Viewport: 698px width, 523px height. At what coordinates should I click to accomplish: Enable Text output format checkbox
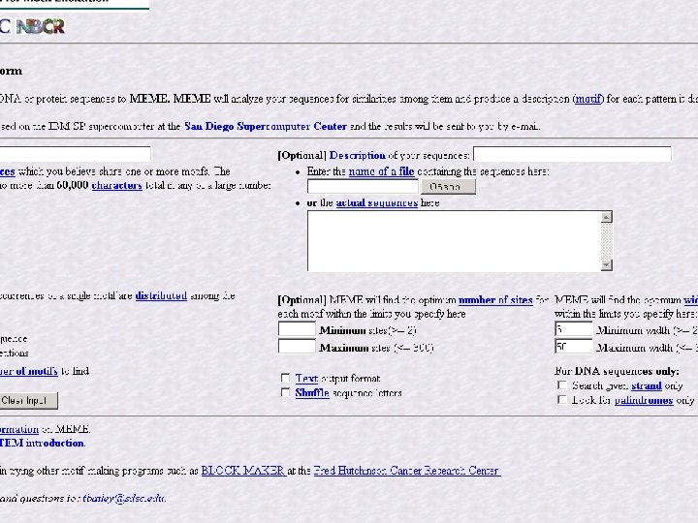point(285,378)
